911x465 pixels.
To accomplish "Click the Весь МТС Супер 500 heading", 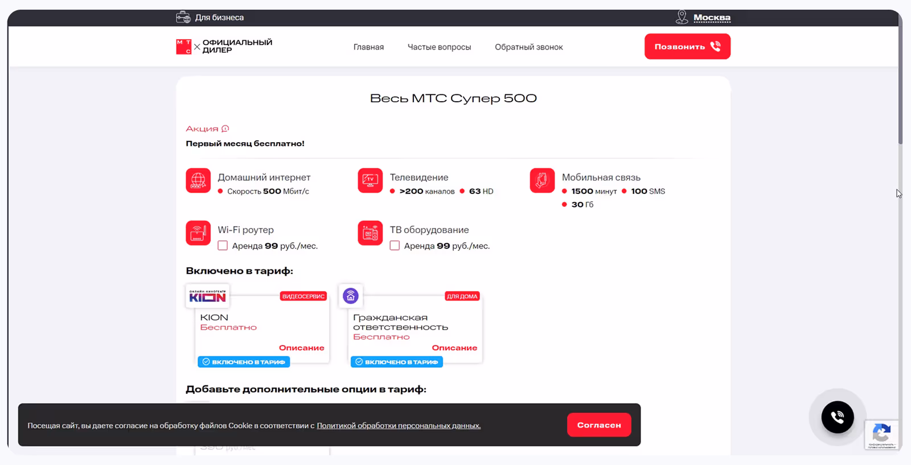I will (453, 98).
